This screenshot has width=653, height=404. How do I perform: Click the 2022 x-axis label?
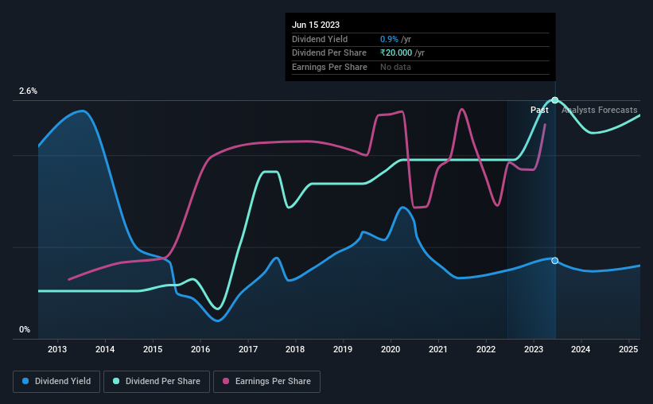tap(486, 349)
